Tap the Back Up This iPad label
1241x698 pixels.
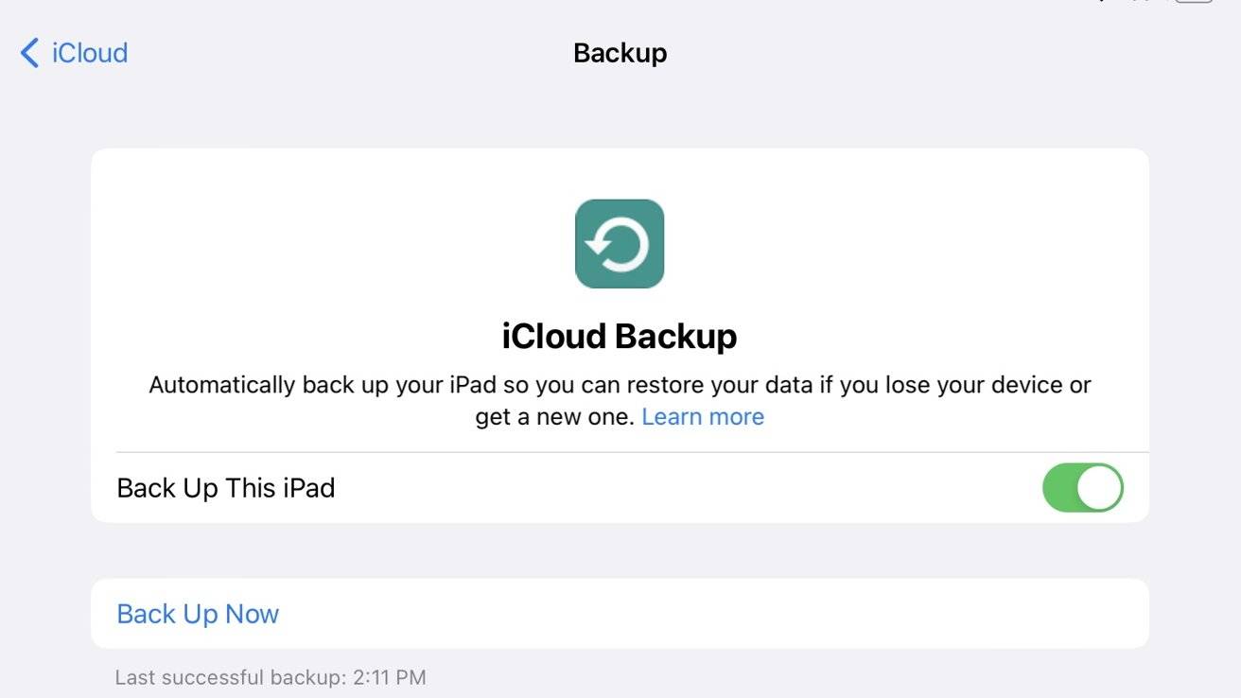pyautogui.click(x=226, y=488)
